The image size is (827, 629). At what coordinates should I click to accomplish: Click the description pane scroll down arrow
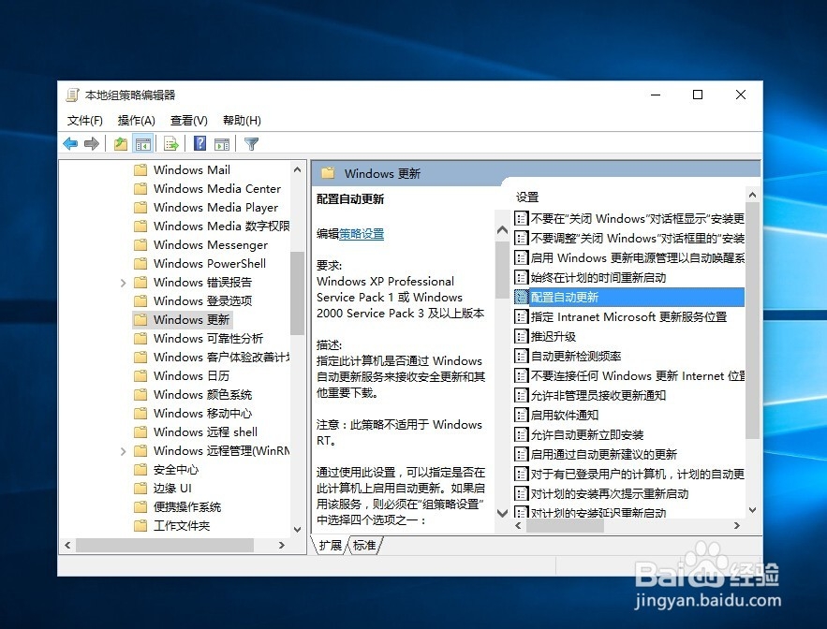pos(503,513)
